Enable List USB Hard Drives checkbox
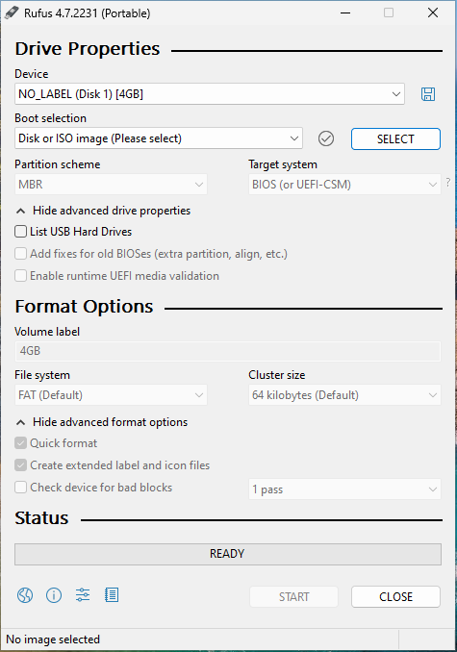 [21, 231]
